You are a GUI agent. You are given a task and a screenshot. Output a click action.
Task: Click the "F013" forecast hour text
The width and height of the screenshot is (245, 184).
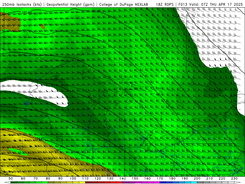point(183,4)
